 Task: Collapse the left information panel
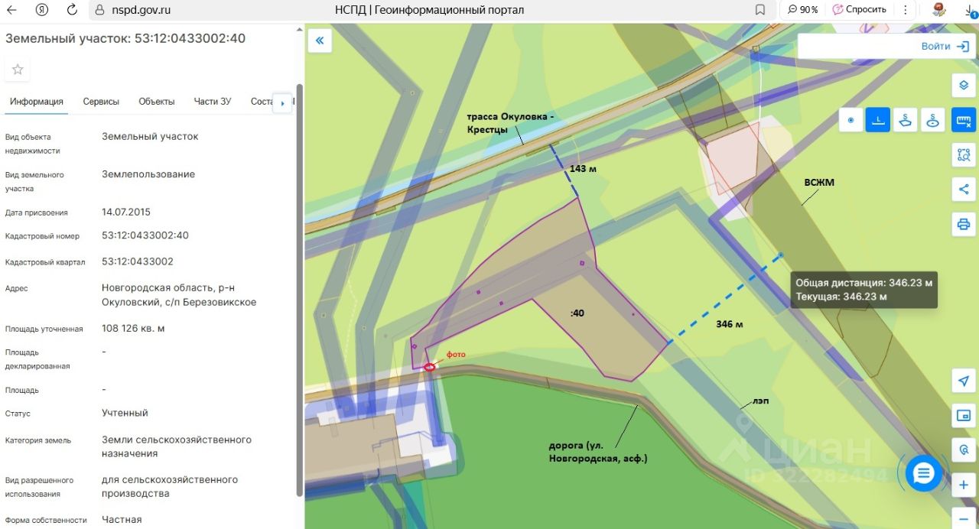point(320,41)
